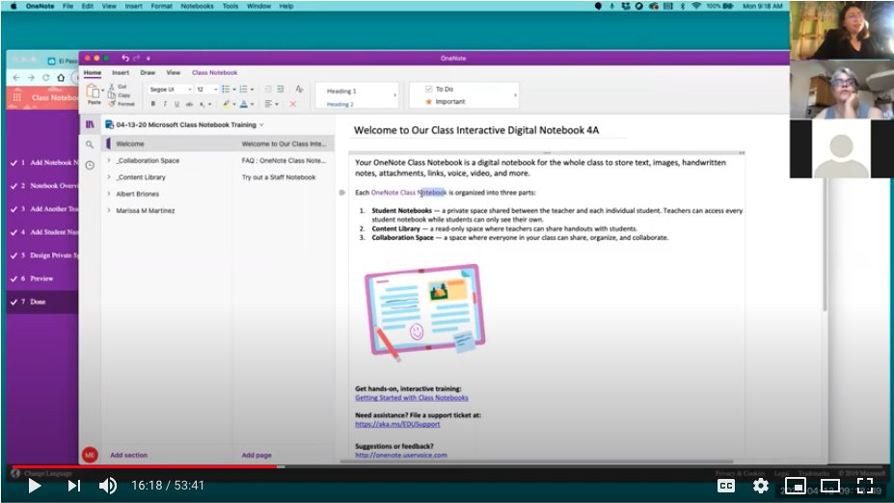Open miniplayer mode
The height and width of the screenshot is (503, 894).
tap(796, 486)
